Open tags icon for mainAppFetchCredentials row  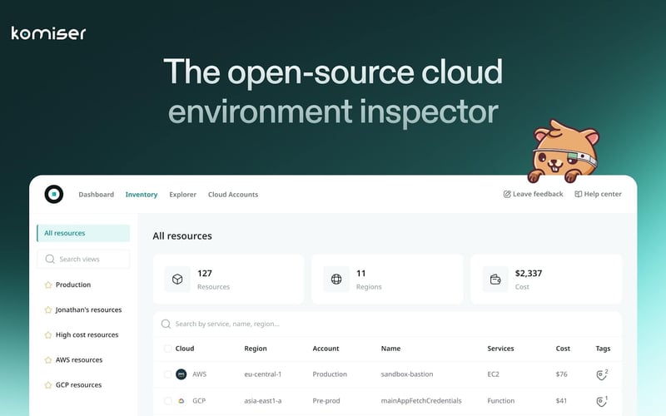click(601, 401)
